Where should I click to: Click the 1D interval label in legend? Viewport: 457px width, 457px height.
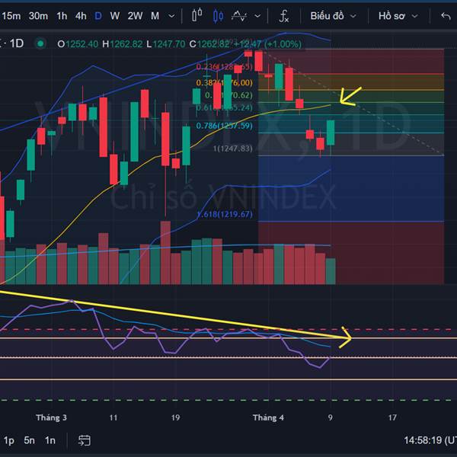tap(17, 43)
